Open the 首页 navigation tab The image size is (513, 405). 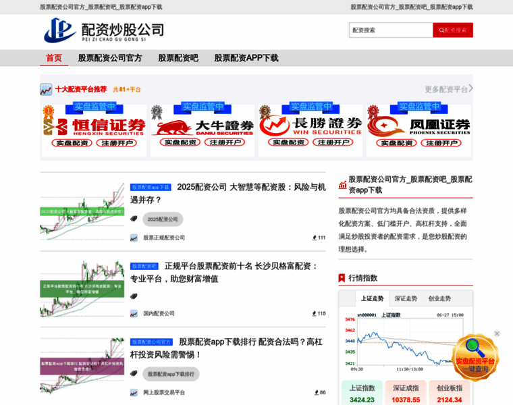click(54, 58)
